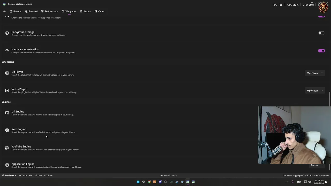Click the Sucrose app logo in title bar
This screenshot has height=186, width=331.
pyautogui.click(x=4, y=4)
